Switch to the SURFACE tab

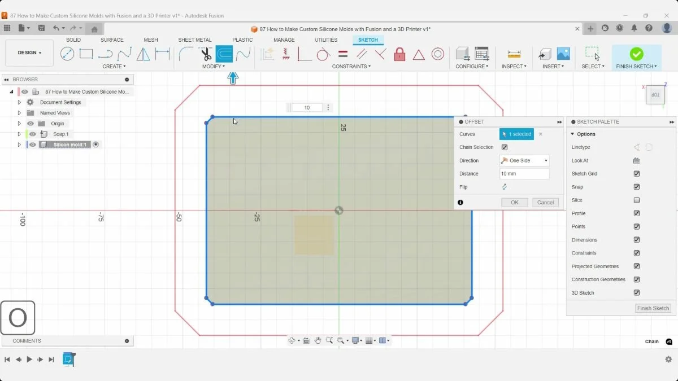coord(112,40)
